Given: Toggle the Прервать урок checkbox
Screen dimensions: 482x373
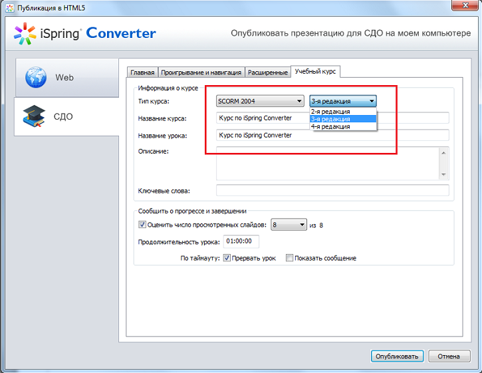Looking at the screenshot, I should (x=227, y=258).
